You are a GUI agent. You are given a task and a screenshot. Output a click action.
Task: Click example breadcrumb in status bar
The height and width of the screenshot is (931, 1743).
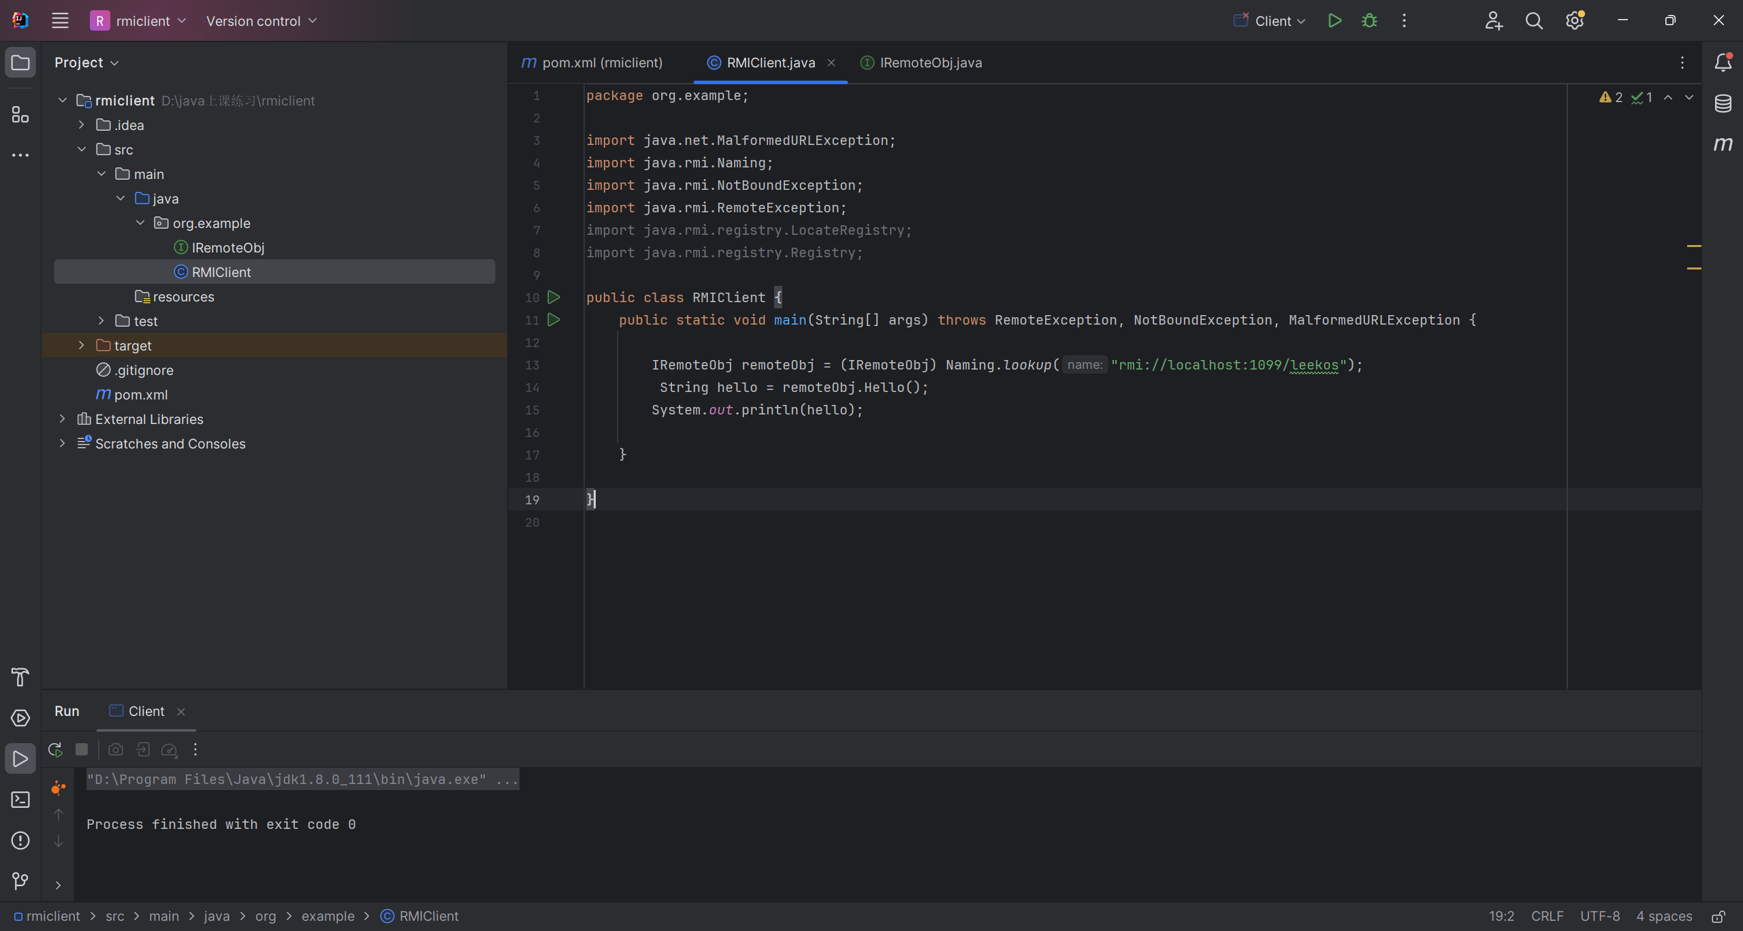click(x=328, y=917)
